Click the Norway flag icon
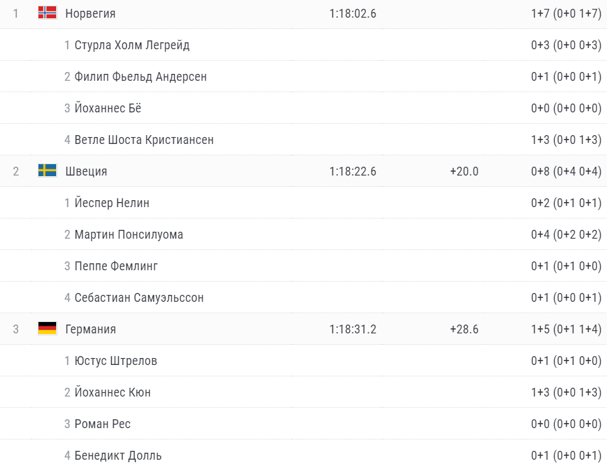Viewport: 607px width, 466px height. 47,13
